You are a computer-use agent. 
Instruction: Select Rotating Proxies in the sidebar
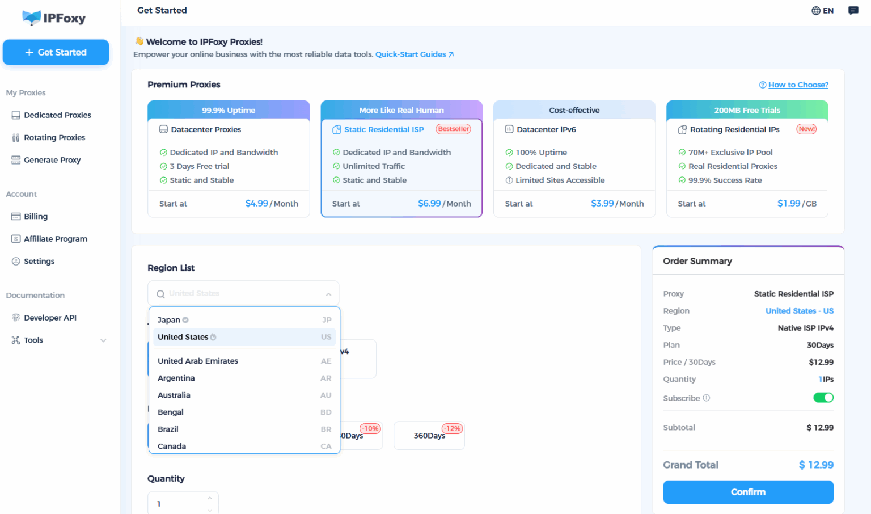(x=54, y=137)
